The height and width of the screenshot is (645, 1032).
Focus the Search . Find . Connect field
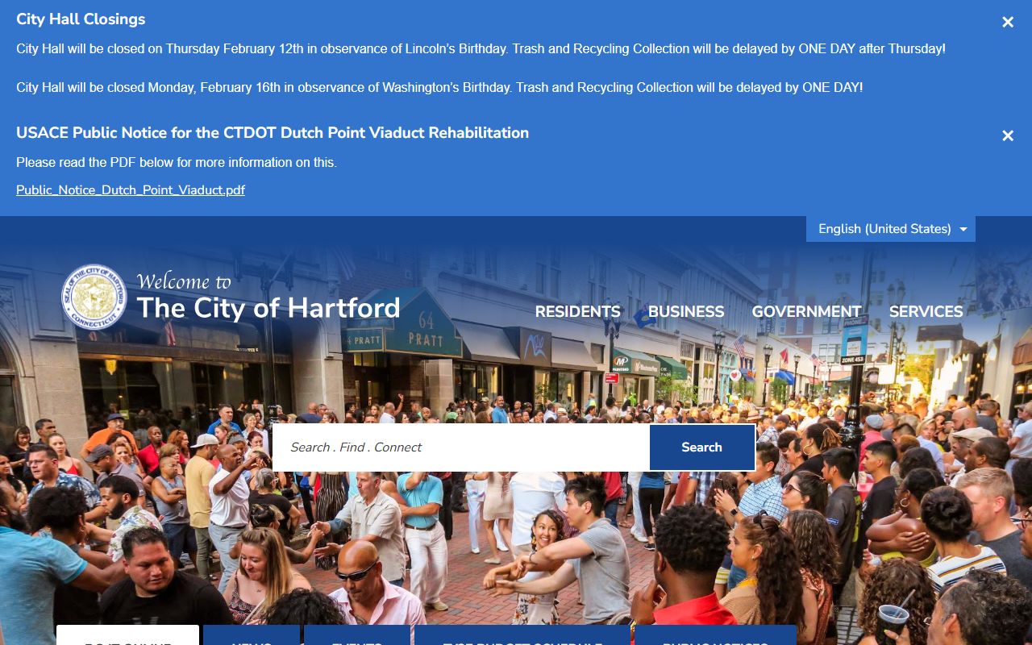click(461, 447)
